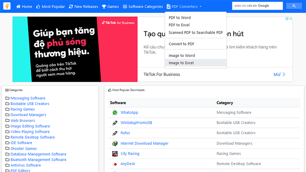The image size is (306, 172).
Task: Collapse the PDF Converters dropdown
Action: pyautogui.click(x=184, y=6)
